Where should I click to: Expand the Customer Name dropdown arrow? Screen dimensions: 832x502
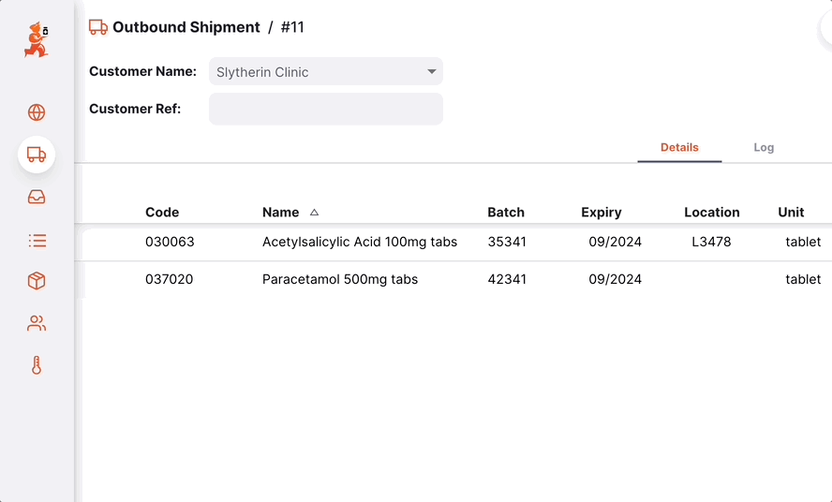(431, 71)
